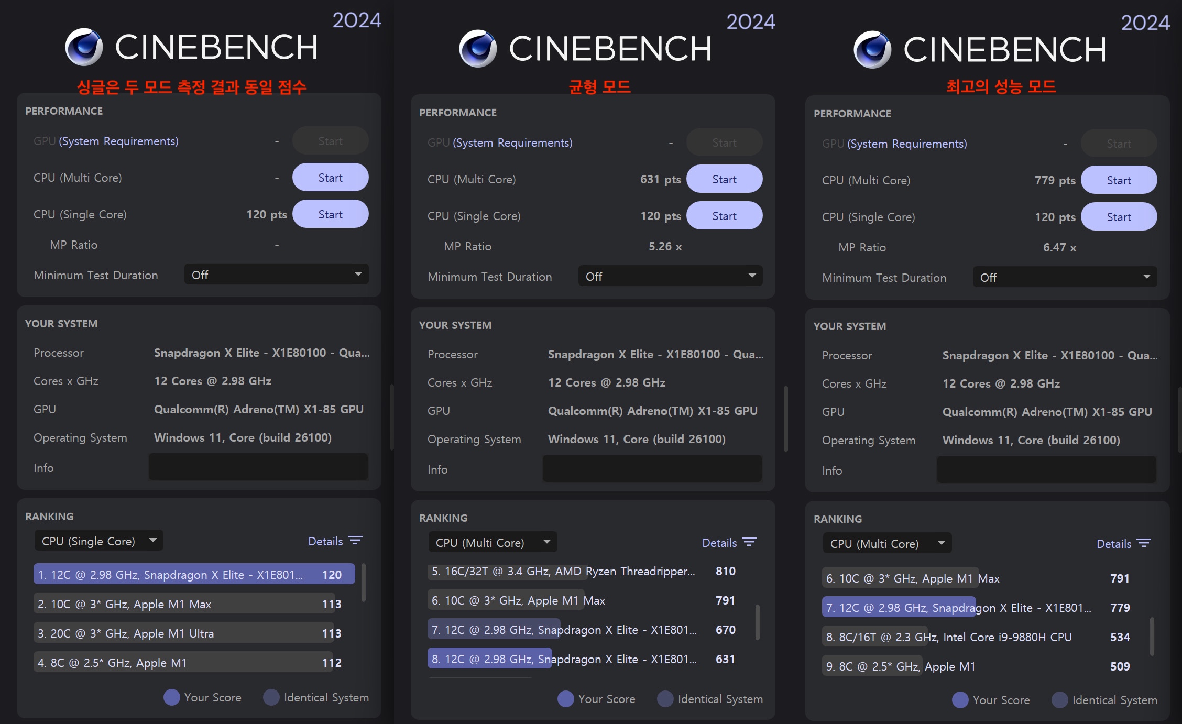This screenshot has height=724, width=1182.
Task: Click Info input field in middle panel
Action: coord(652,469)
